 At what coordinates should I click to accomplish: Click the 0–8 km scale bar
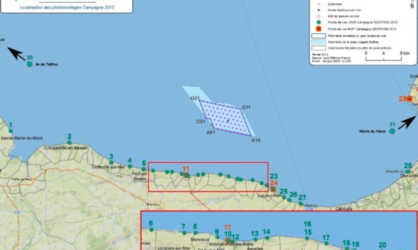pyautogui.click(x=383, y=59)
